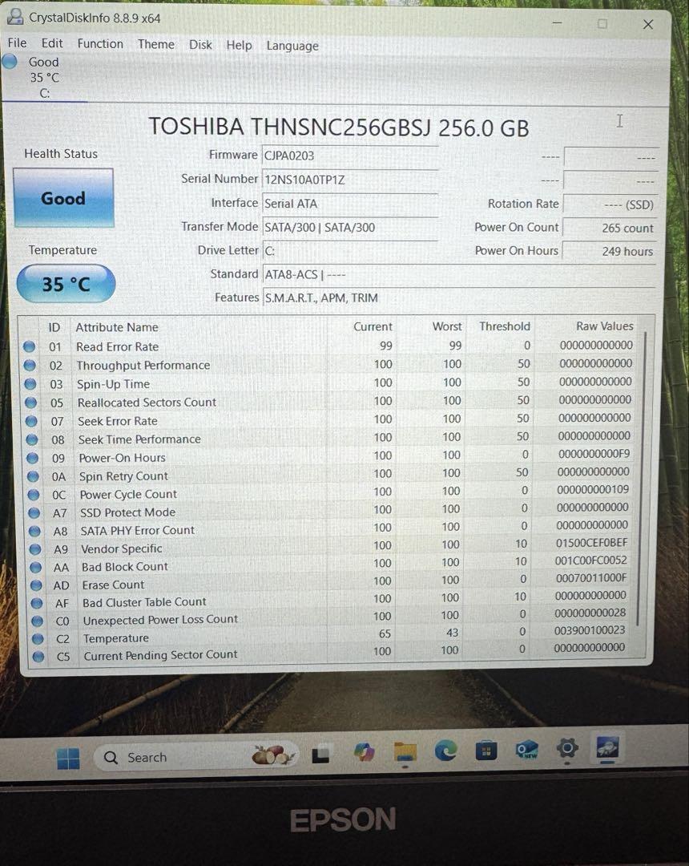Click the CrystalDiskInfo title bar app icon
Screen dimensions: 689x866
(x=15, y=17)
